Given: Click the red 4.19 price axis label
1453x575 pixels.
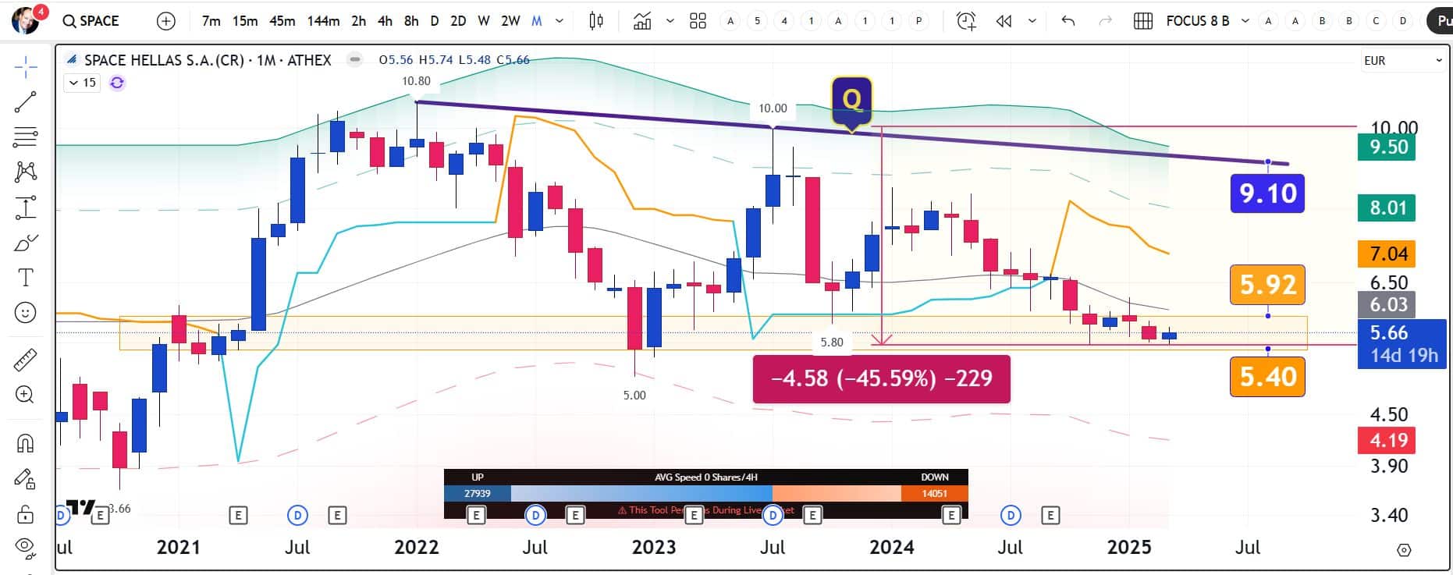Looking at the screenshot, I should (1388, 440).
